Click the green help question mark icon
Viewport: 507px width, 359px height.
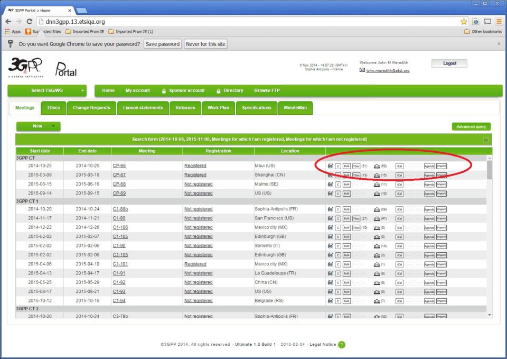tap(342, 345)
